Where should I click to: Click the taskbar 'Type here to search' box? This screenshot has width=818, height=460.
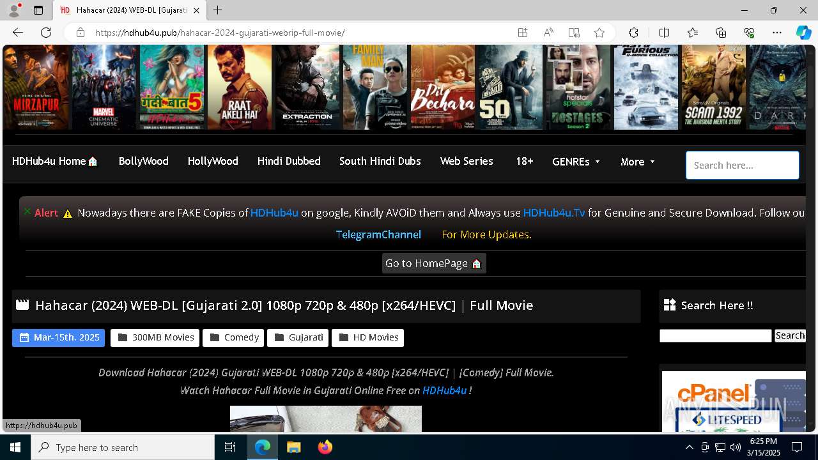point(123,447)
